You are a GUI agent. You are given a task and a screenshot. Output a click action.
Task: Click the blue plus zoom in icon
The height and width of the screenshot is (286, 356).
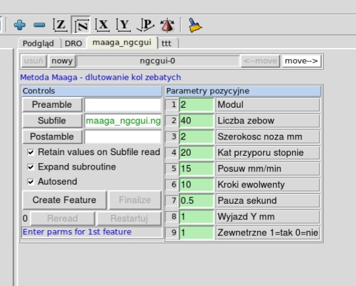pos(20,25)
